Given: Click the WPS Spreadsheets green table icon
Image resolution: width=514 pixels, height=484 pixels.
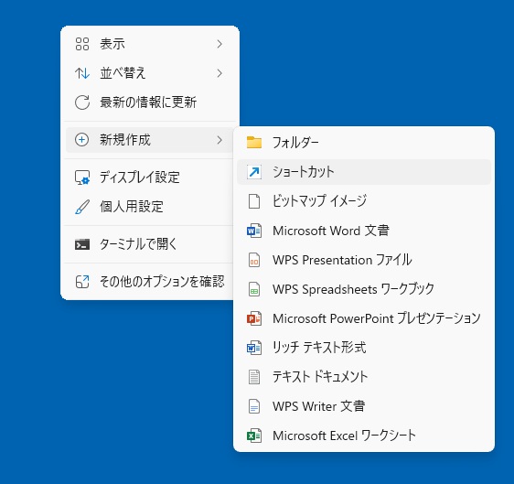Looking at the screenshot, I should [254, 289].
